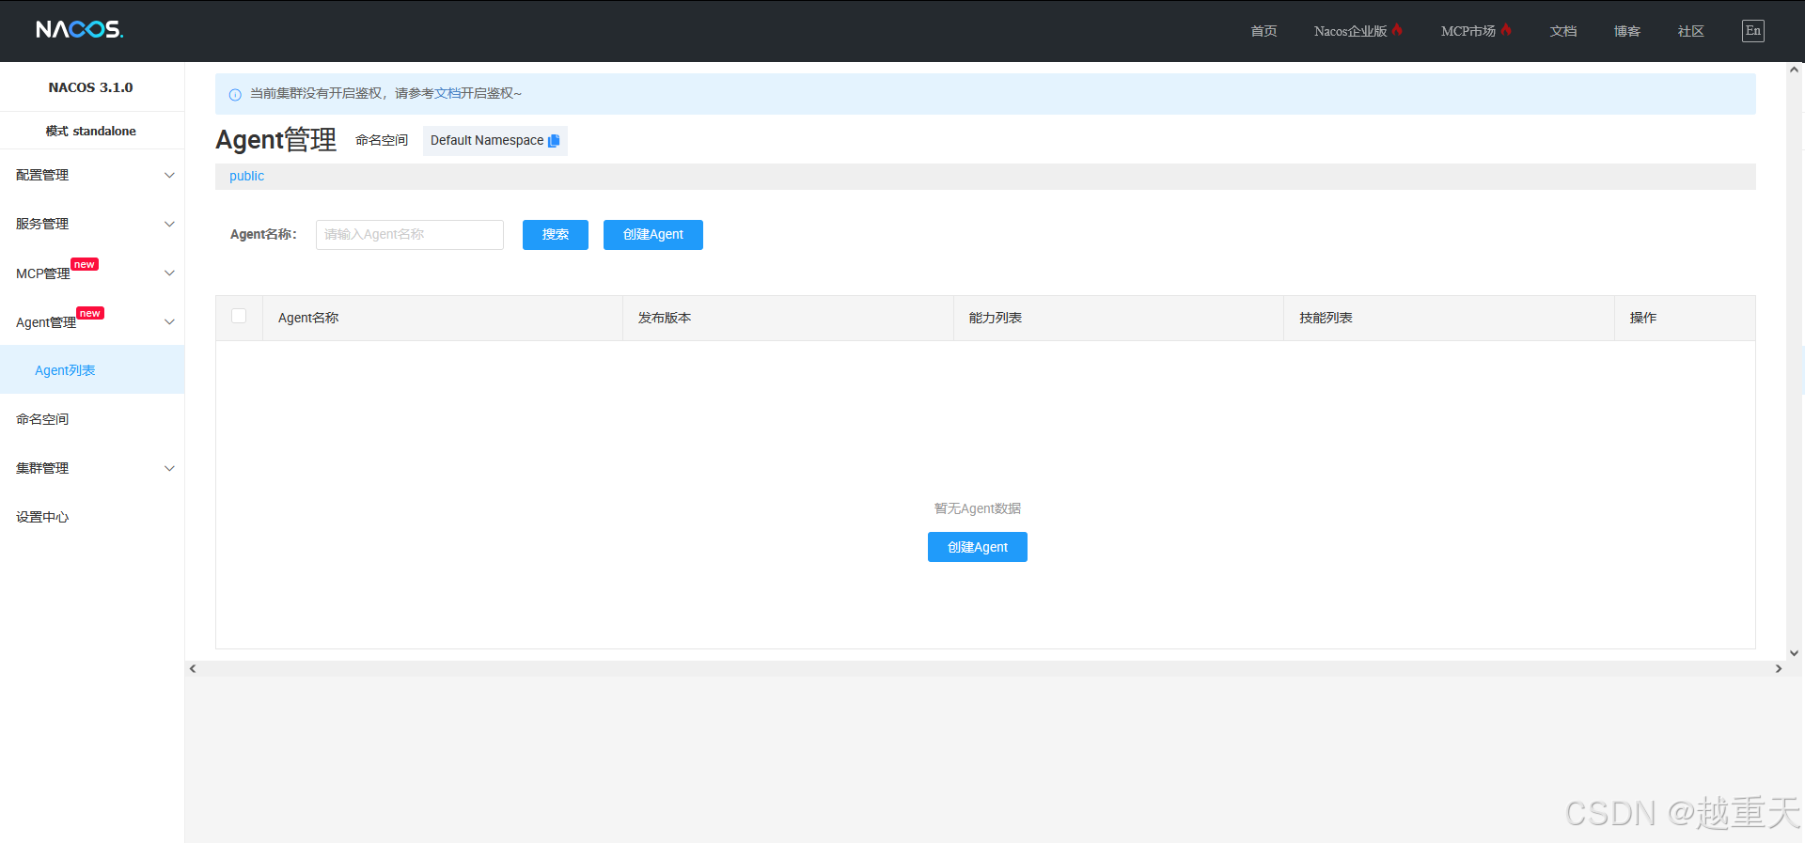Click the NACOS 3.1.0 version text

click(x=91, y=87)
